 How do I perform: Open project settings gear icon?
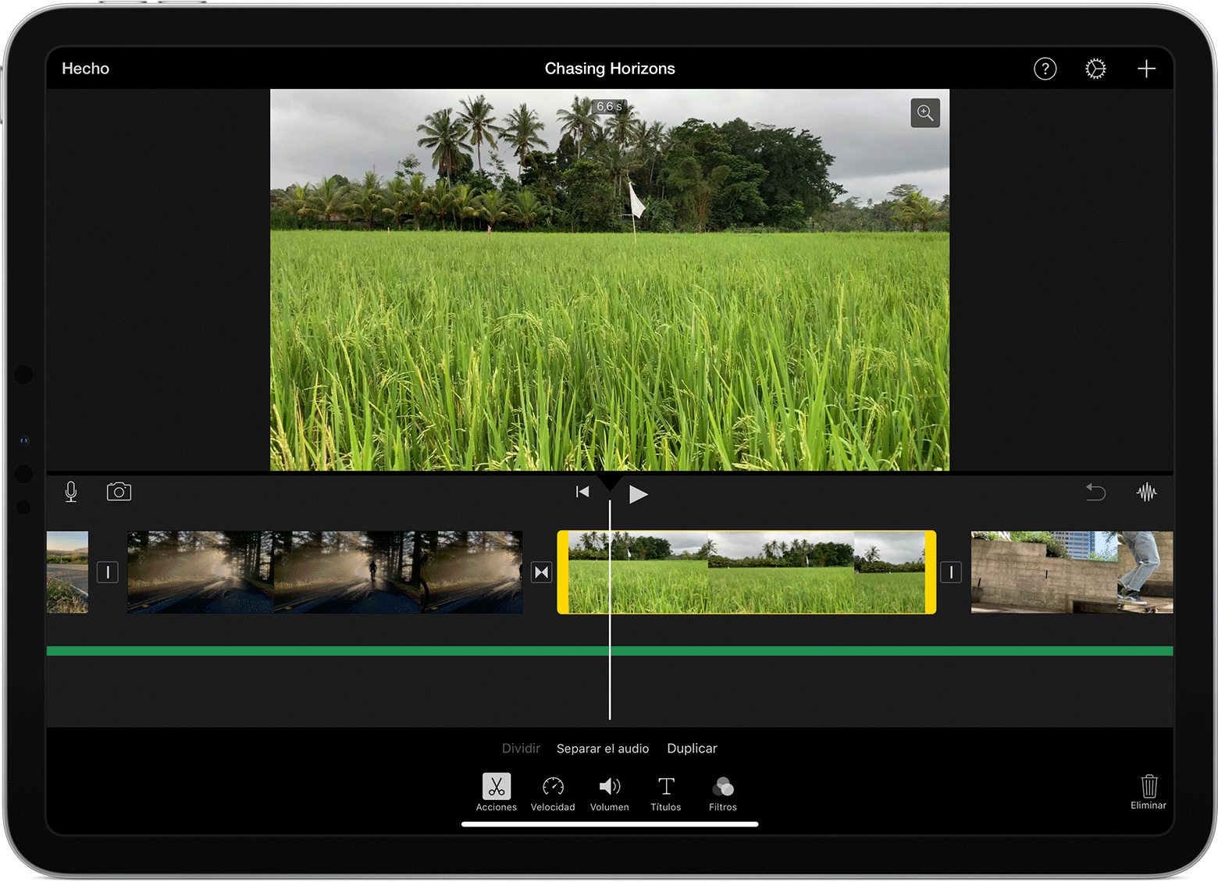(1095, 69)
